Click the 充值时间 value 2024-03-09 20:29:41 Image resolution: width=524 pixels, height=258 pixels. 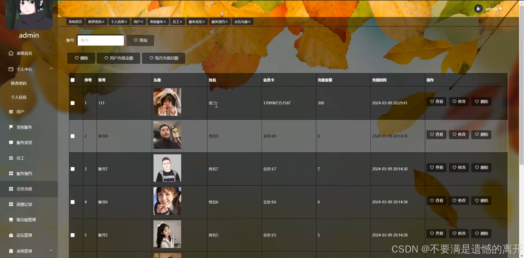click(x=390, y=103)
